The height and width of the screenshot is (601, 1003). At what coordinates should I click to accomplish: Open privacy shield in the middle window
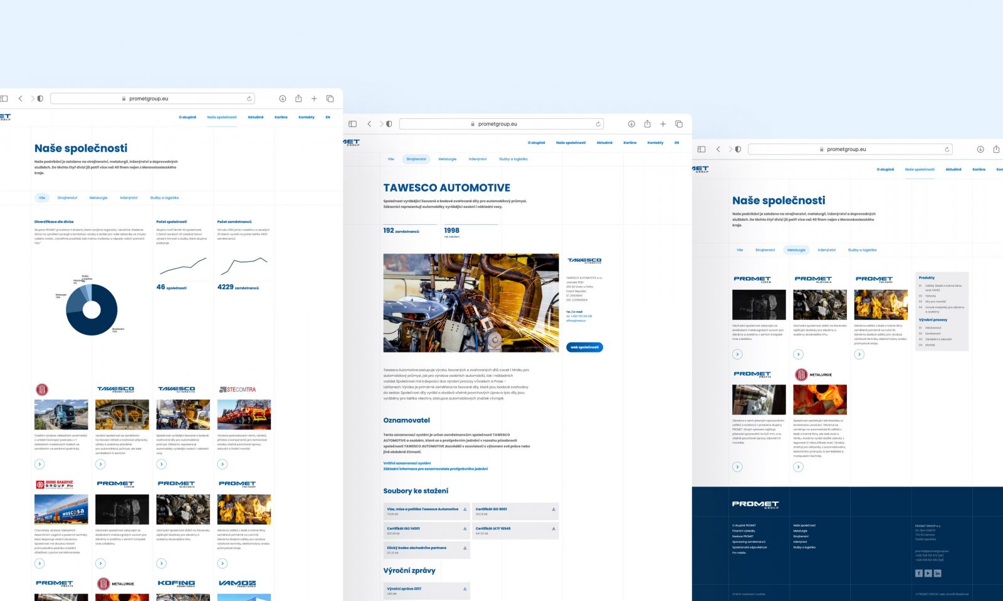click(x=389, y=124)
